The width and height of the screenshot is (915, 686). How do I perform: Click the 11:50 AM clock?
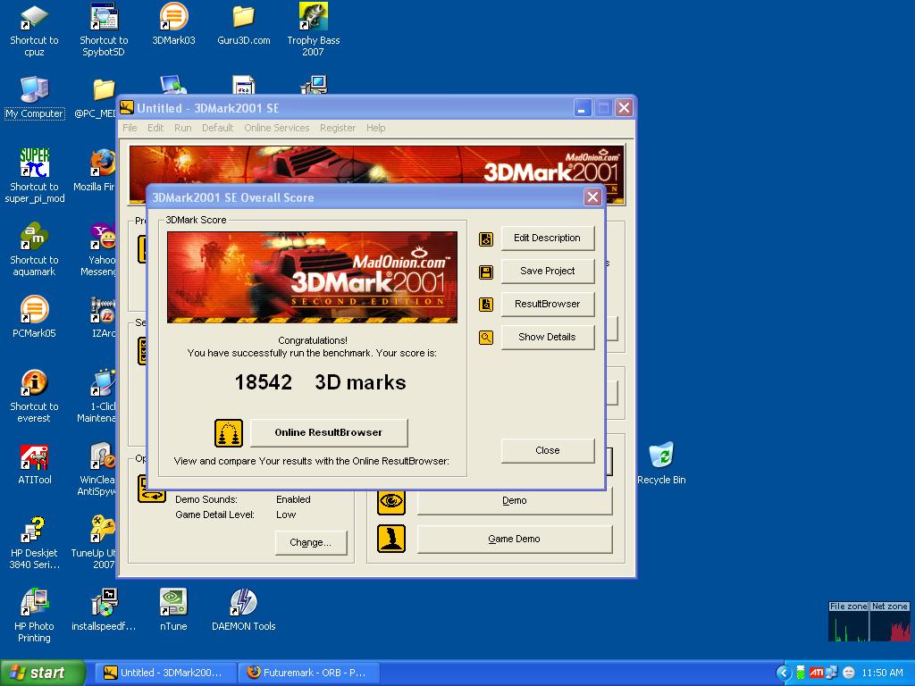tap(882, 673)
